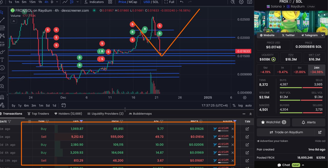The image size is (328, 168).
Task: Select the candlestick chart style icon
Action: click(72, 2)
